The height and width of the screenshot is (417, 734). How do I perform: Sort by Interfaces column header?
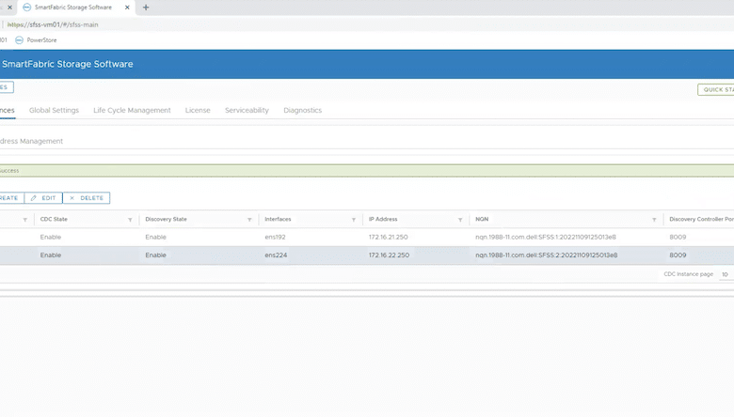tap(278, 219)
